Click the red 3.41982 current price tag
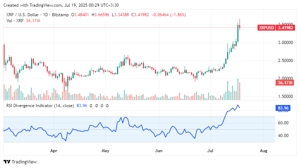This screenshot has height=168, width=300. tap(285, 27)
